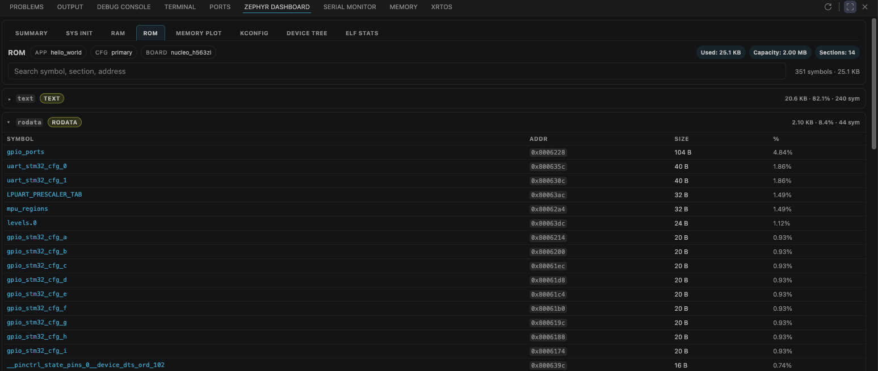Click the 104 B size value
The height and width of the screenshot is (371, 878).
(x=683, y=152)
